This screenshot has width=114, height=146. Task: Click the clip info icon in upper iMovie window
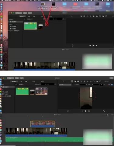pyautogui.click(x=106, y=16)
